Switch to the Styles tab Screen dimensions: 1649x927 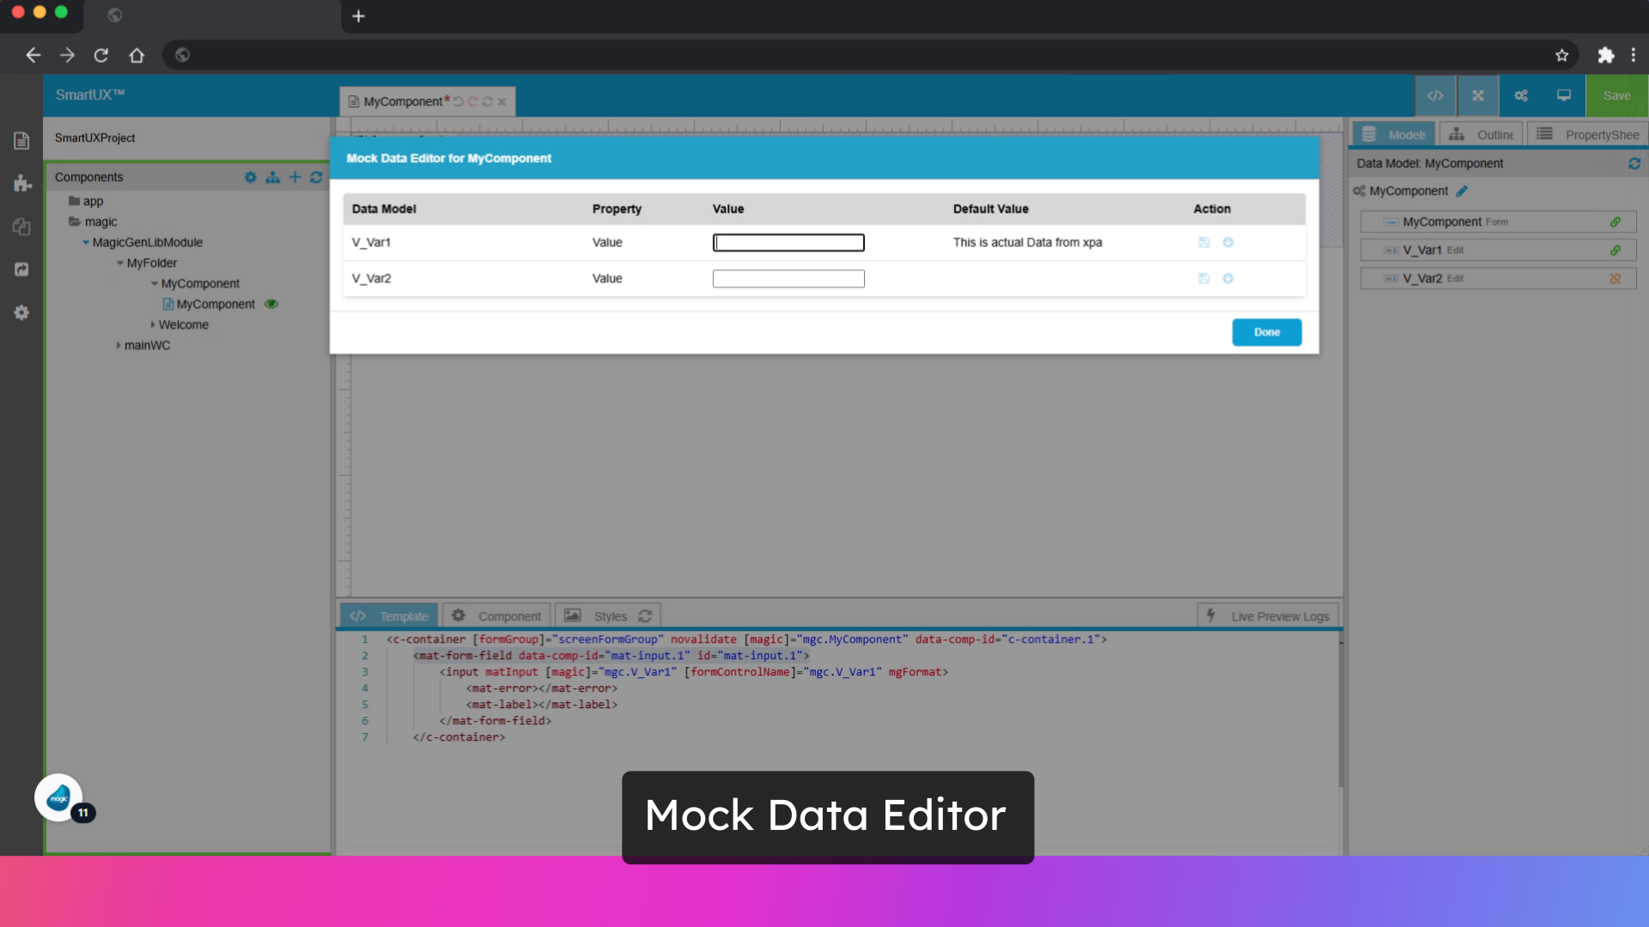[611, 615]
